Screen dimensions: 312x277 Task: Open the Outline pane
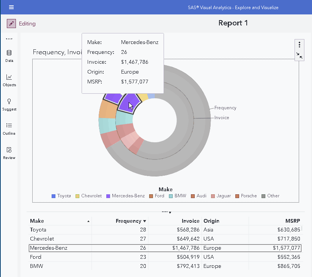point(9,128)
